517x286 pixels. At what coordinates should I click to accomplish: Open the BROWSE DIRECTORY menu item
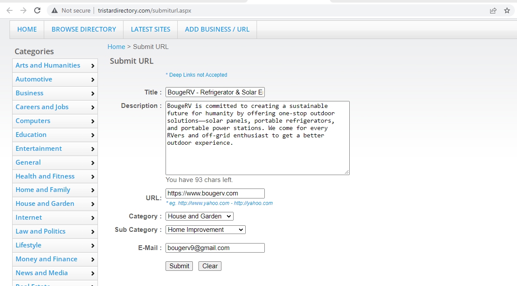point(84,29)
